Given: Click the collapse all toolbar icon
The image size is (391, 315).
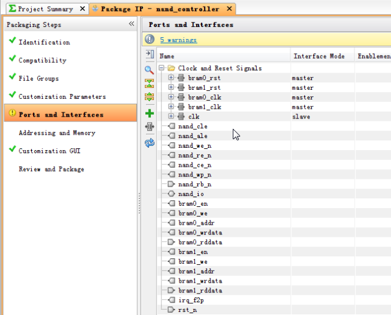Looking at the screenshot, I should (x=149, y=84).
